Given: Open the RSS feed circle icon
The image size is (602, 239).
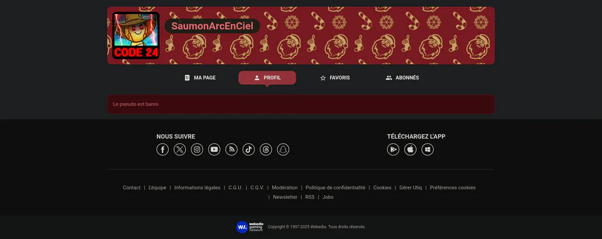Looking at the screenshot, I should click(232, 150).
